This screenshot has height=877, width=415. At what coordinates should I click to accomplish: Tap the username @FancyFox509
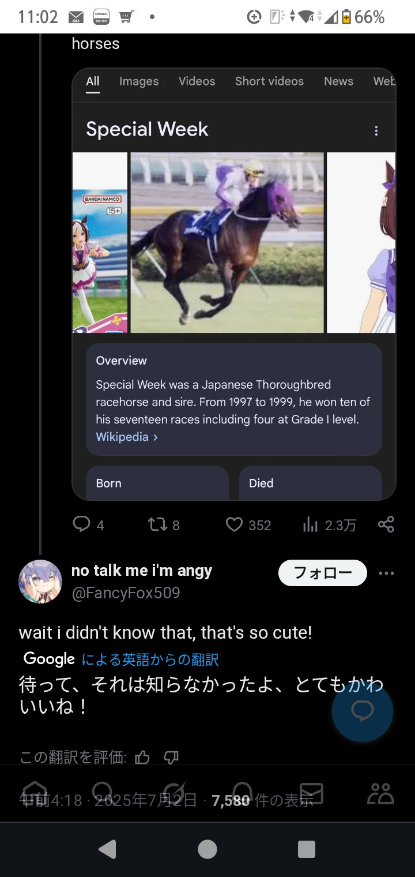point(126,593)
